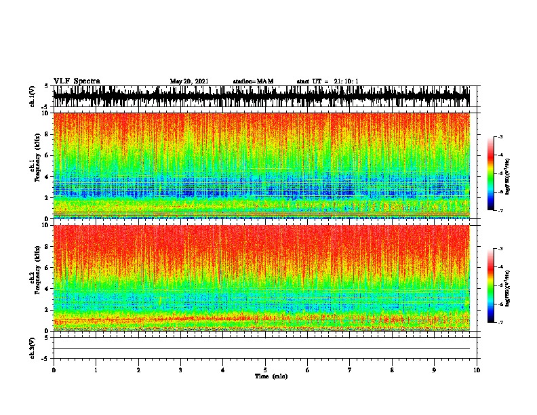Click the time axis tick label "2"
The image size is (537, 415).
[x=138, y=370]
